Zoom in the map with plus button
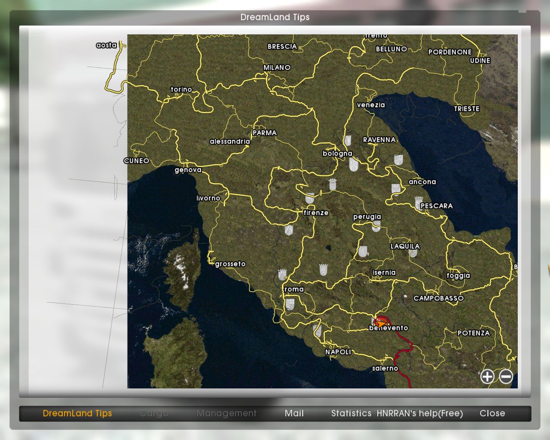Screen dimensions: 550x440 tap(487, 377)
